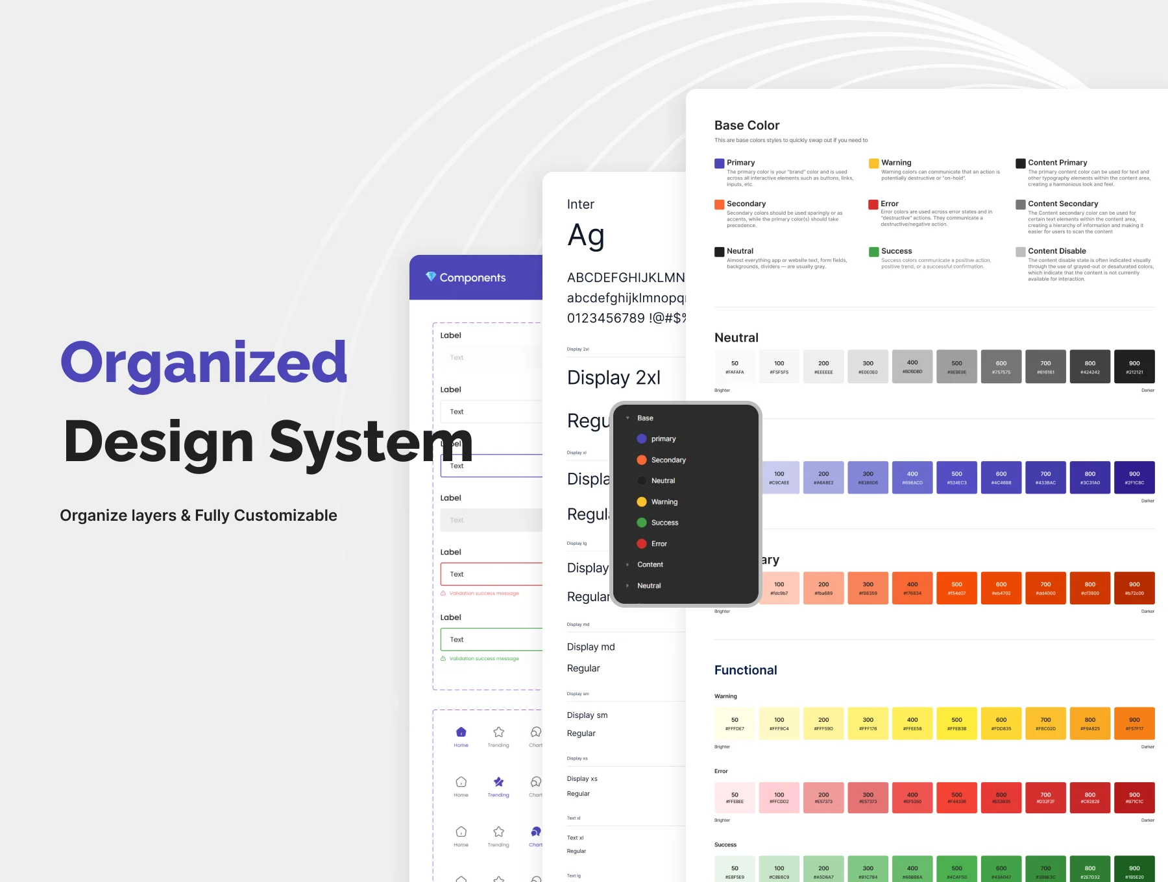Click the light grey square beside Content Disable
1168x882 pixels.
pyautogui.click(x=1021, y=252)
